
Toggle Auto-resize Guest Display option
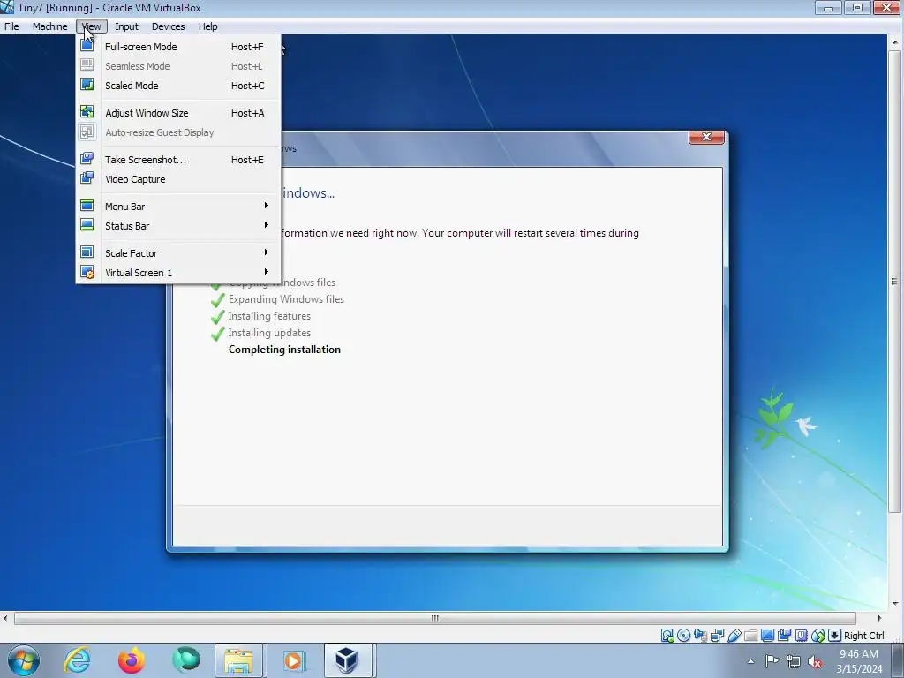[178, 132]
